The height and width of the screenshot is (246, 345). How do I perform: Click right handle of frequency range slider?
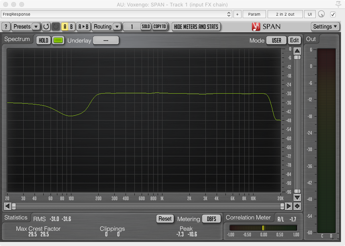pos(282,206)
